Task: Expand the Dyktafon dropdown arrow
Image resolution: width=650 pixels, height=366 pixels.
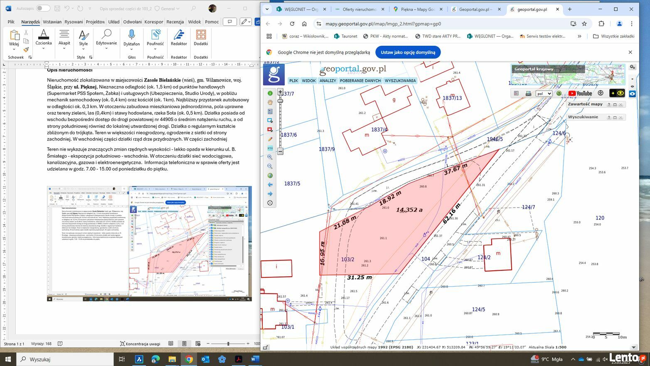Action: point(132,49)
